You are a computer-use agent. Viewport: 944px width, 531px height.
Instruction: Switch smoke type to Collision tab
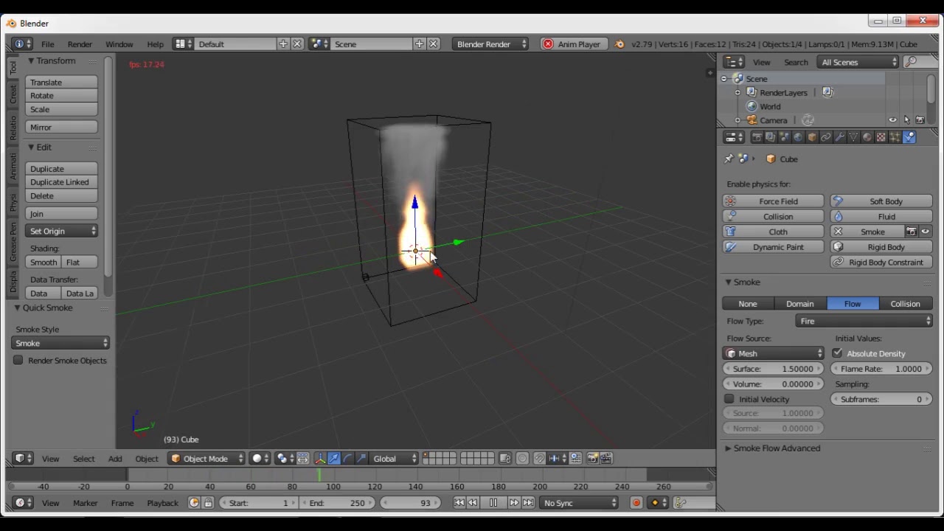905,304
